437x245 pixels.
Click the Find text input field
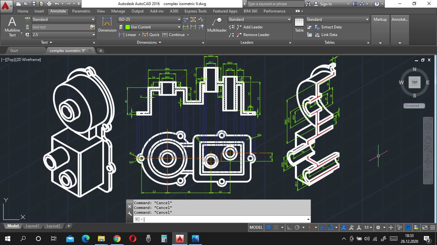pos(60,27)
